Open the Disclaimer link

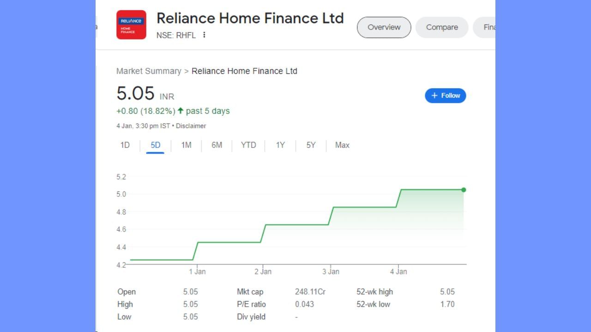tap(191, 126)
